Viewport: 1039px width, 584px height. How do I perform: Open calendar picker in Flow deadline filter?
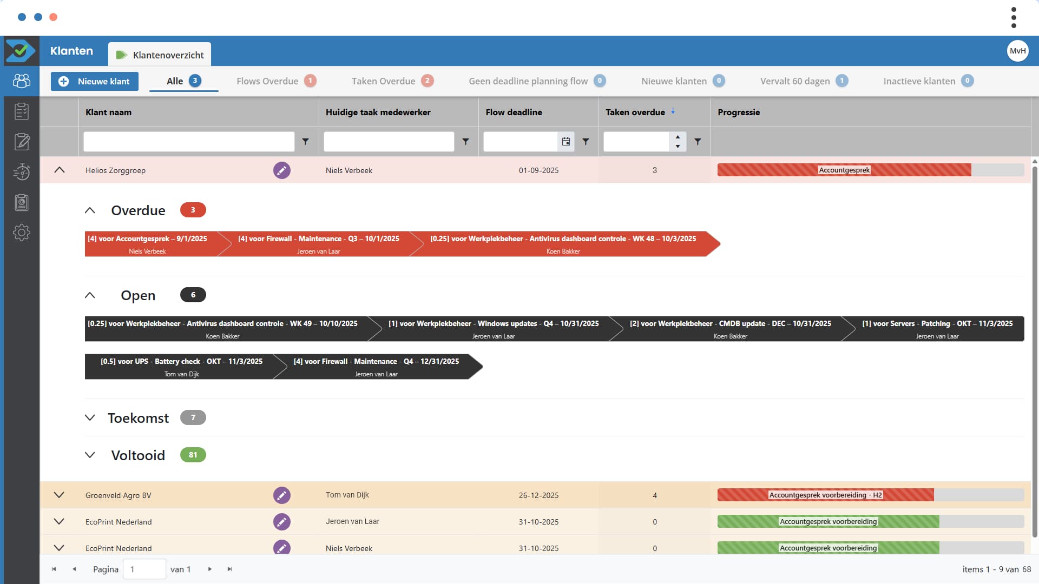(x=565, y=142)
